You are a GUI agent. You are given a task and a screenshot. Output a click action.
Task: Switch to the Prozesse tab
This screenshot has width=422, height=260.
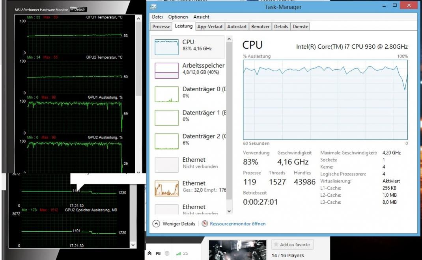click(161, 27)
